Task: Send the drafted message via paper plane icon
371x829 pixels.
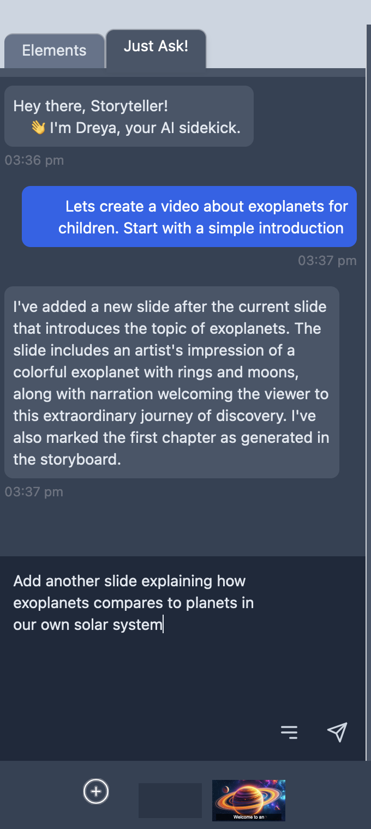Action: (337, 732)
